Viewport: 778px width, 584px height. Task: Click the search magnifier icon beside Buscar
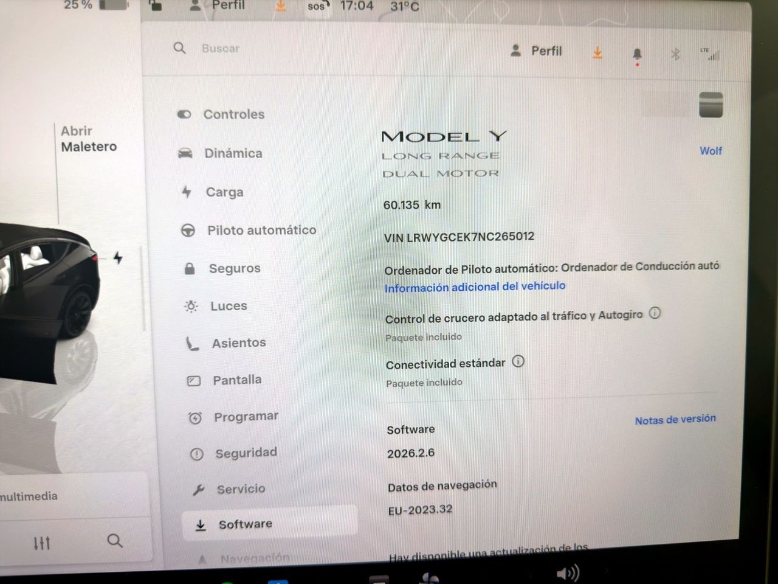[x=179, y=48]
